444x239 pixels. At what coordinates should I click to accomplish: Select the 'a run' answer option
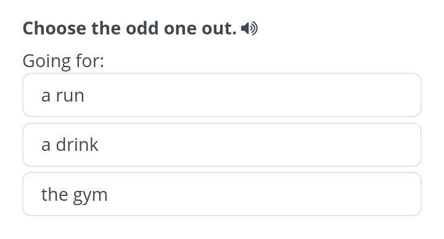pos(222,95)
